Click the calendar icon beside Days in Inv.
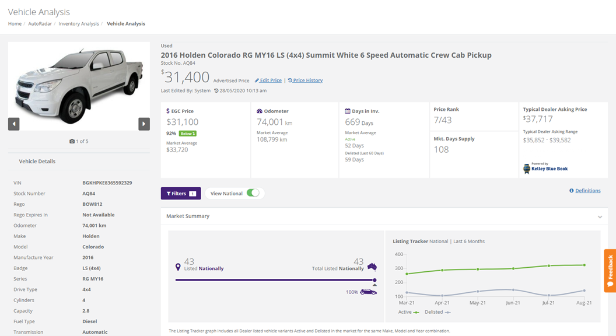 347,111
